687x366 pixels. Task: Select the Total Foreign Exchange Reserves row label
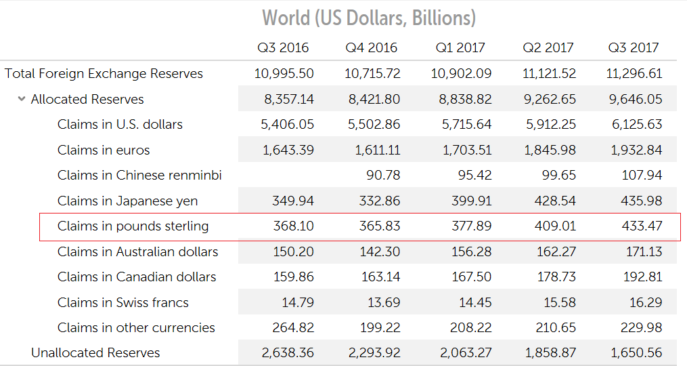[104, 74]
